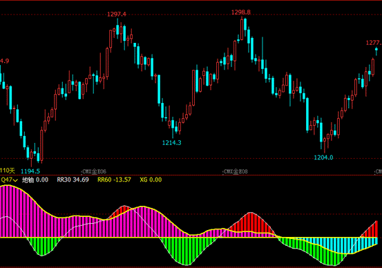Image resolution: width=382 pixels, height=268 pixels.
Task: Select the 地轴 0.00 indicator label
Action: point(35,180)
